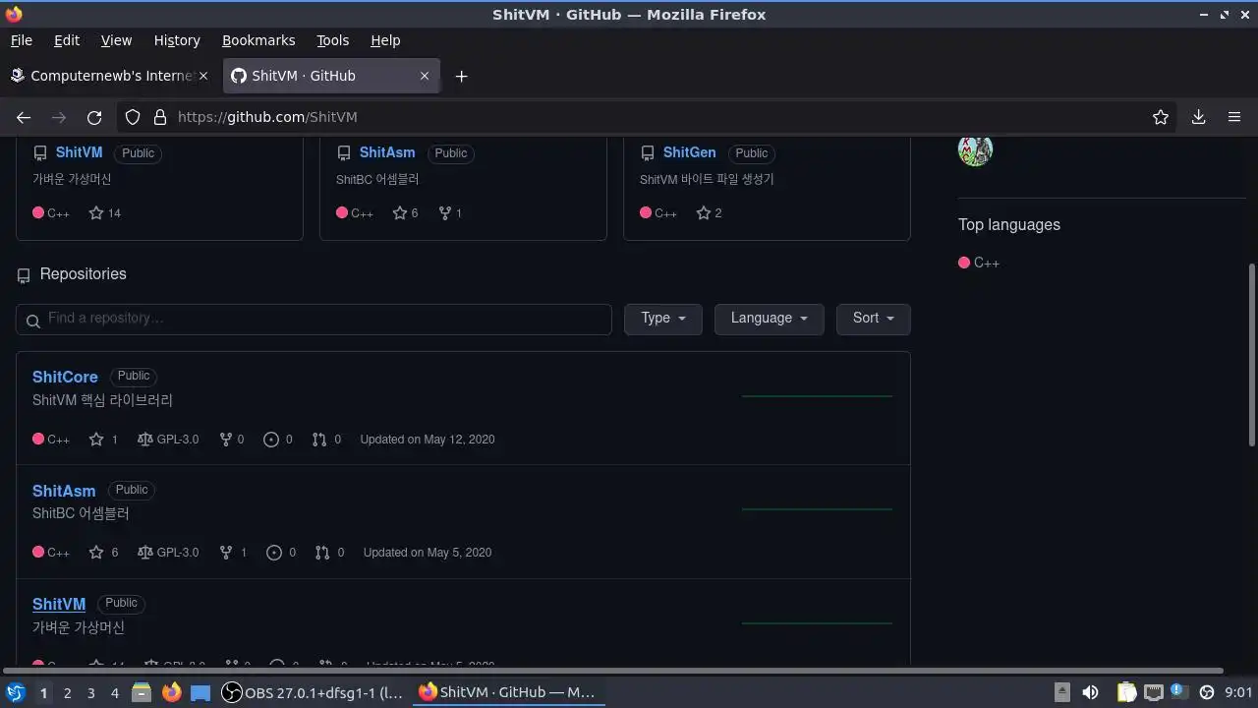Open the Bookmarks menu
The image size is (1258, 708).
(x=258, y=40)
